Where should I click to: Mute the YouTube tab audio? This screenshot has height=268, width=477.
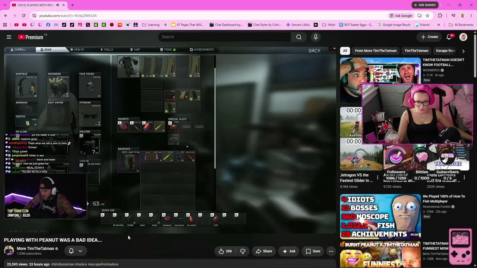coord(57,5)
